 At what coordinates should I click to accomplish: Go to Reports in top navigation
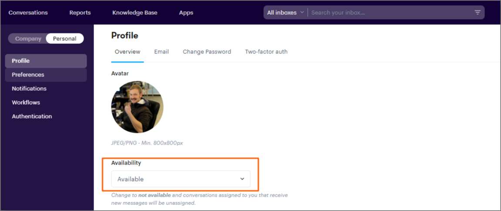[x=80, y=13]
